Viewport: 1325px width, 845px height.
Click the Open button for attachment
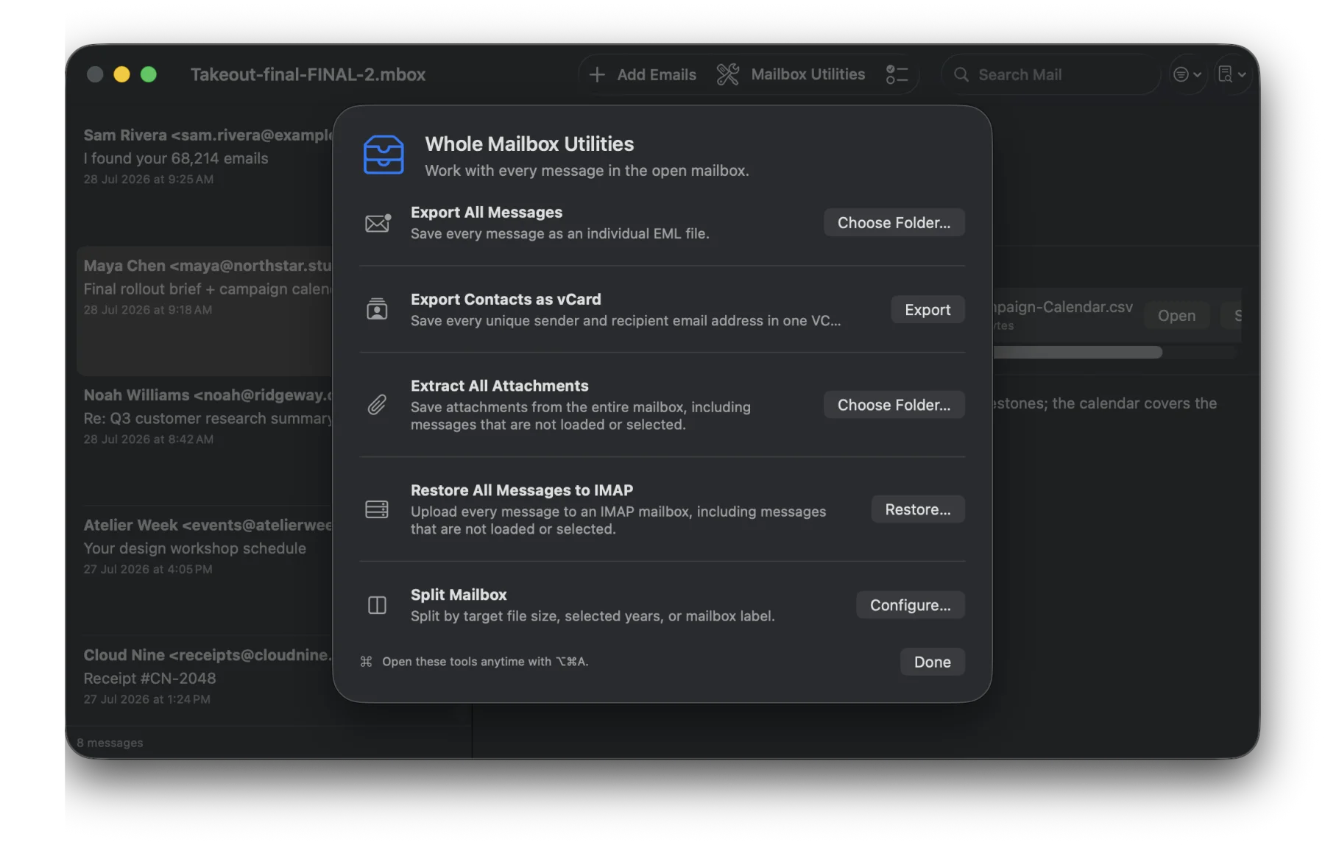coord(1176,315)
